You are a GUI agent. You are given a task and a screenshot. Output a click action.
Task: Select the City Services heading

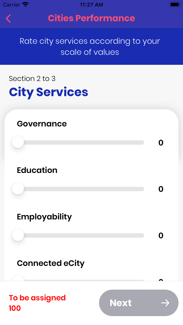pyautogui.click(x=48, y=92)
